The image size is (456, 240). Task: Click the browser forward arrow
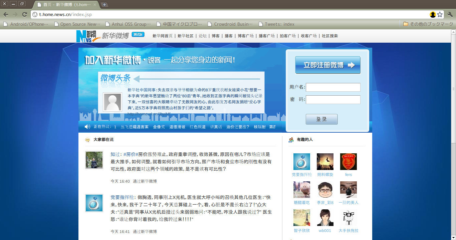pyautogui.click(x=15, y=14)
